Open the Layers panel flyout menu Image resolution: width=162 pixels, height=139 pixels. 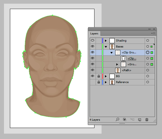pyautogui.click(x=153, y=34)
